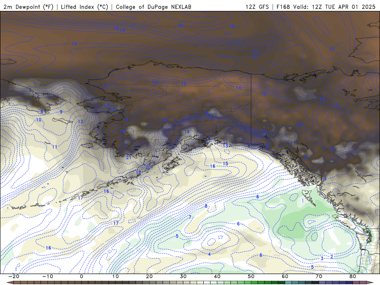
Task: Click the contour label "3" near the coast
Action: point(322,258)
